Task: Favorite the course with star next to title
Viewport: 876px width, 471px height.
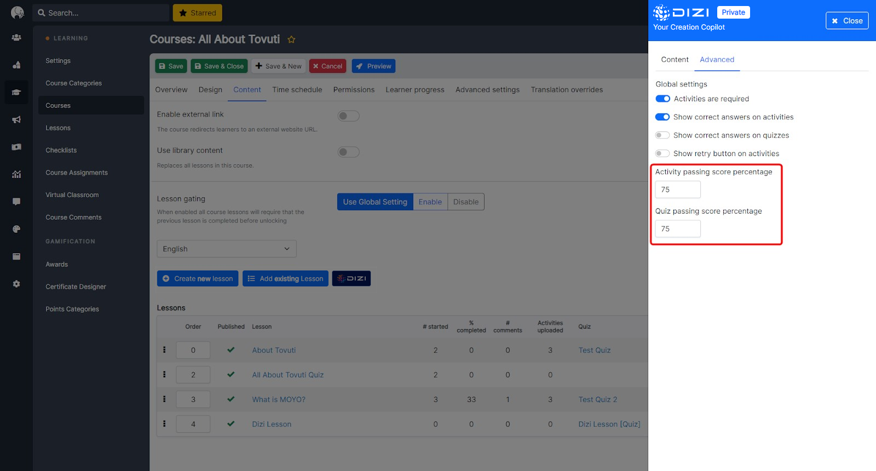Action: (291, 39)
